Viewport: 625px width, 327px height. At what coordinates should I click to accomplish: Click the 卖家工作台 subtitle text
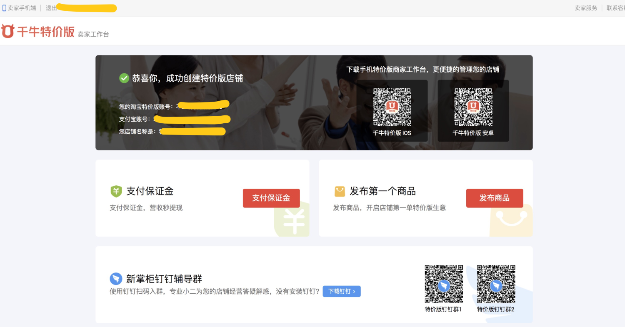tap(93, 34)
